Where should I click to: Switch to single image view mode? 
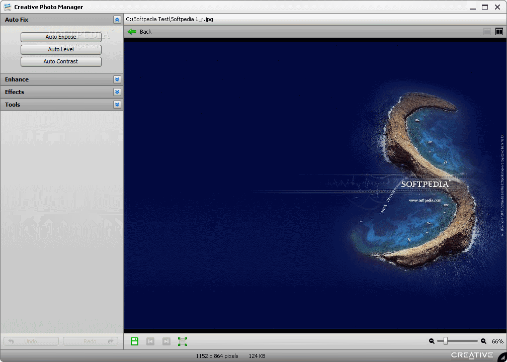pyautogui.click(x=487, y=31)
